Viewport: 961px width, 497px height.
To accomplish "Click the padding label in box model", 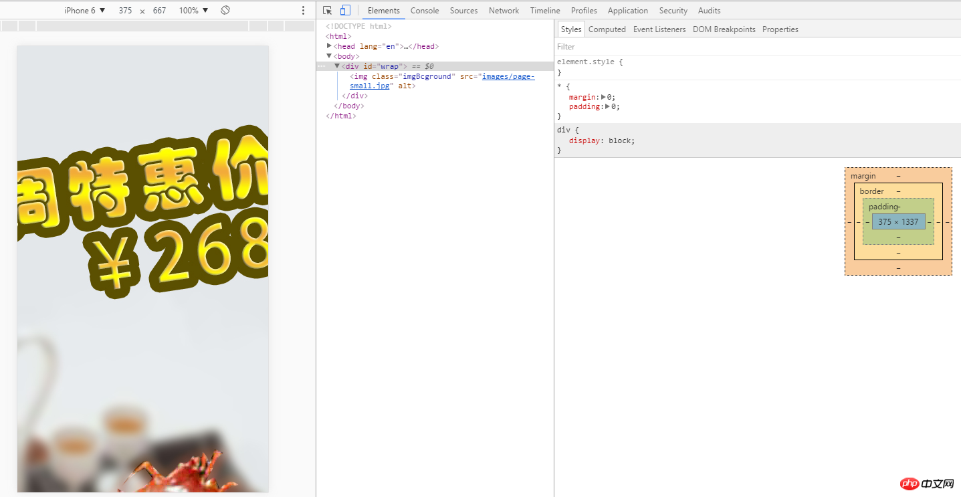I will (883, 207).
